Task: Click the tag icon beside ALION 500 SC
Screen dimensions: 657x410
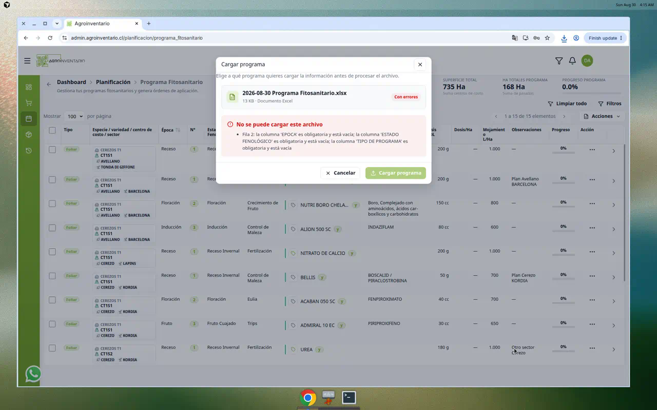Action: (293, 229)
